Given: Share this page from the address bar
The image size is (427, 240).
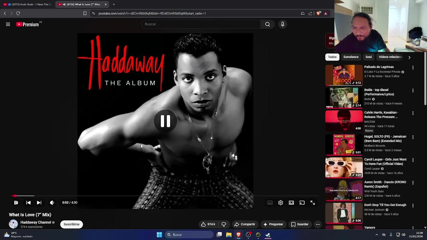Looking at the screenshot, I should pos(310,13).
